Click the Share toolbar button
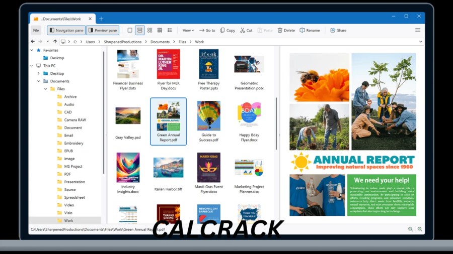Image resolution: width=453 pixels, height=254 pixels. [338, 30]
